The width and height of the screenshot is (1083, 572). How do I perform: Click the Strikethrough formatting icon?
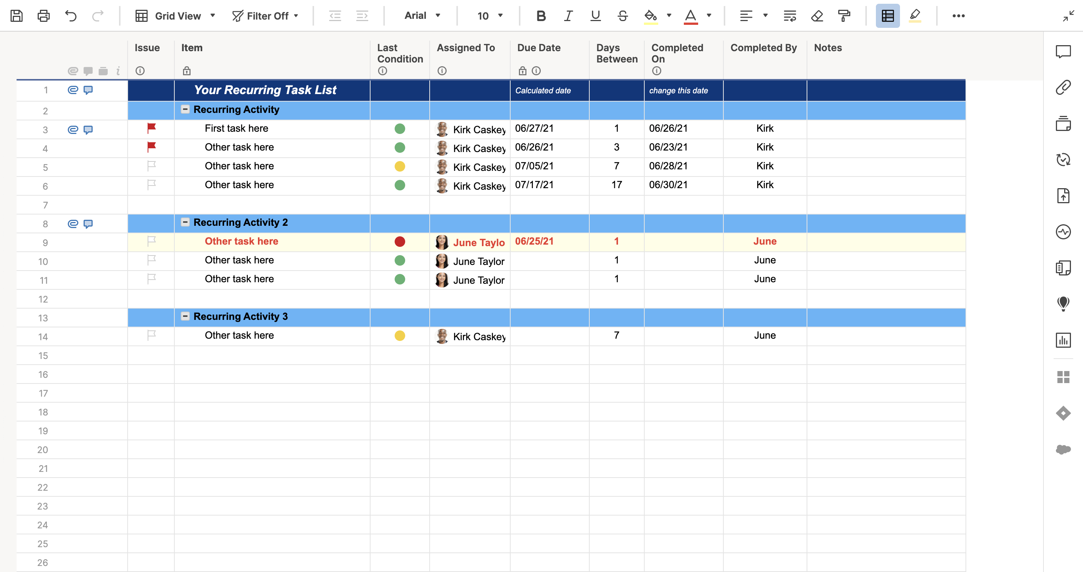coord(622,16)
